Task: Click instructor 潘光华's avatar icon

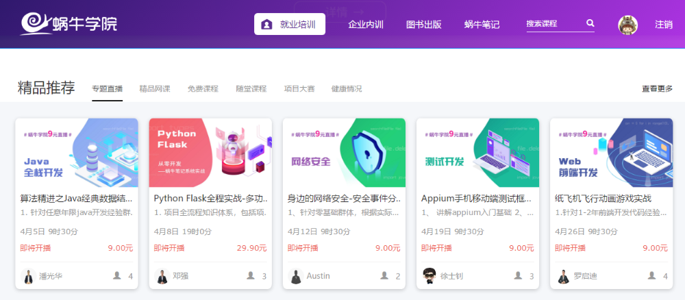Action: click(28, 276)
